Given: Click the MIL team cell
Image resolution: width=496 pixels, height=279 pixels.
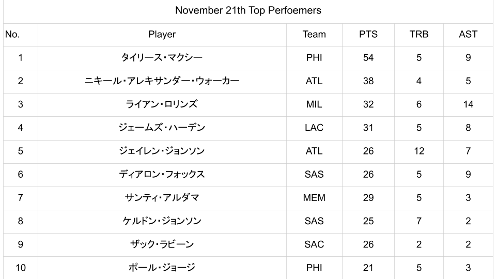Looking at the screenshot, I should (x=314, y=104).
